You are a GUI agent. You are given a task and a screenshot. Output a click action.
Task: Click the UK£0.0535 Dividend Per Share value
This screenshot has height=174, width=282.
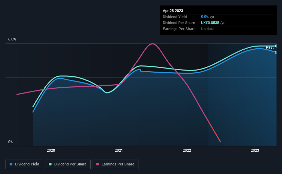210,23
